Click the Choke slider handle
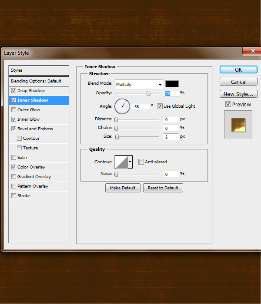261x304 pixels. 116,128
